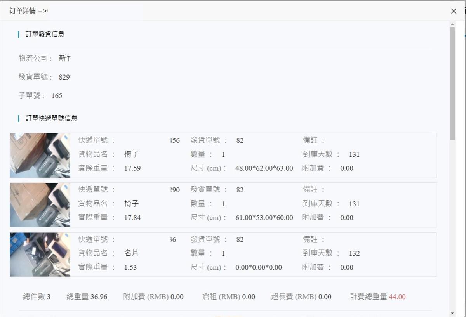Click the 超長費 (RMB) 0.00 entry
Image resolution: width=466 pixels, height=317 pixels.
point(301,297)
